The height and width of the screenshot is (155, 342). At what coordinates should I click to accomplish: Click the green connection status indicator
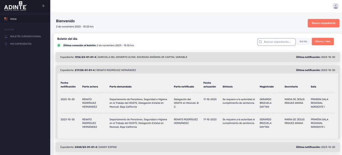point(59,45)
